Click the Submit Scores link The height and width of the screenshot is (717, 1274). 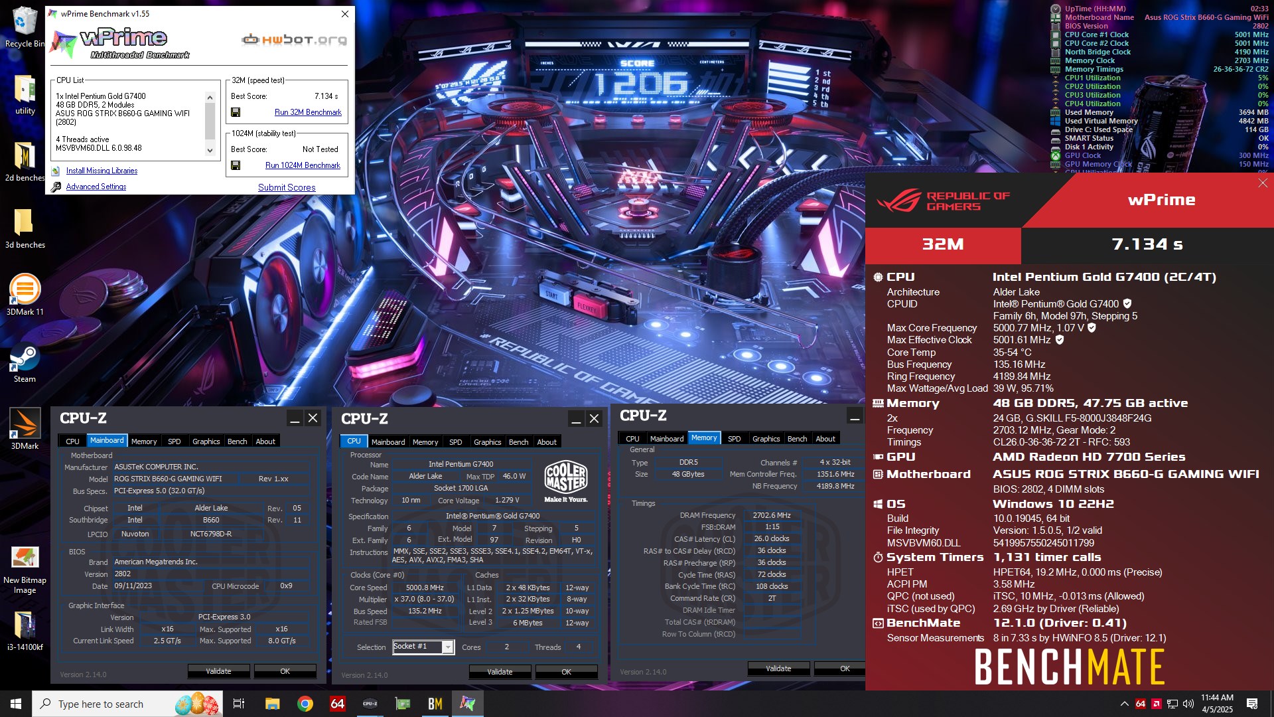pyautogui.click(x=287, y=188)
